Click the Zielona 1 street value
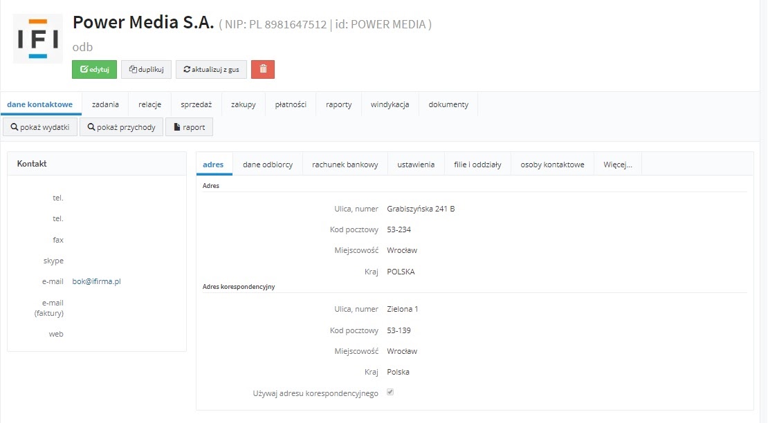 pos(403,309)
